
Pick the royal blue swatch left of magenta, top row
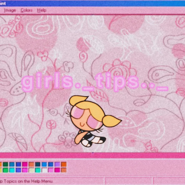coord(18,164)
